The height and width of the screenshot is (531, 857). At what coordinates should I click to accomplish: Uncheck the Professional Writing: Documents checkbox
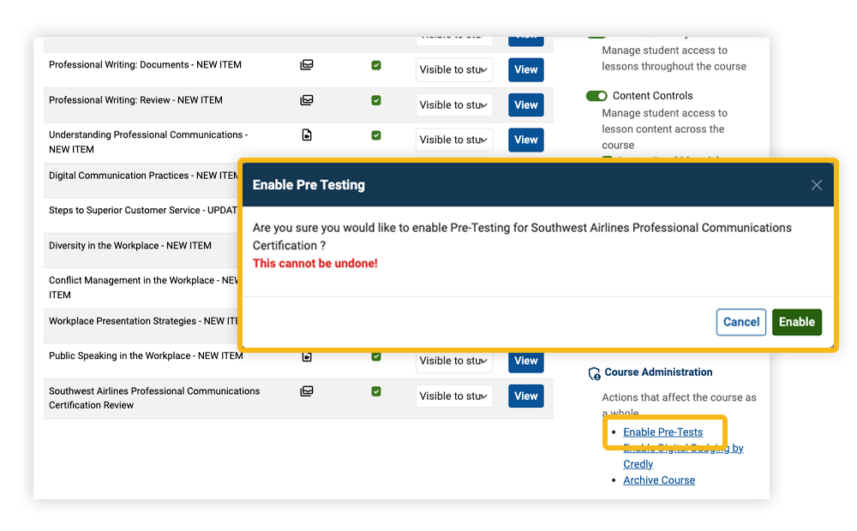click(x=376, y=65)
